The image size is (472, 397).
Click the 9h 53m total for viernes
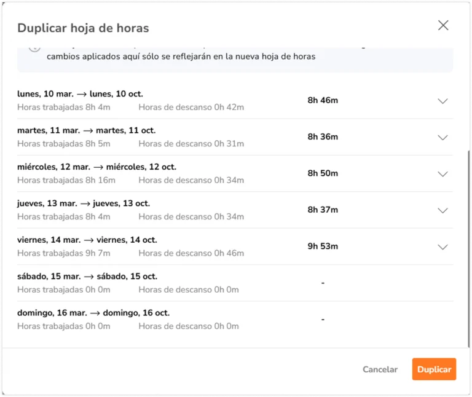point(323,246)
